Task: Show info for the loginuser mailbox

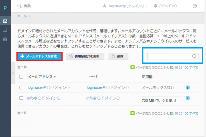Action: click(188, 88)
